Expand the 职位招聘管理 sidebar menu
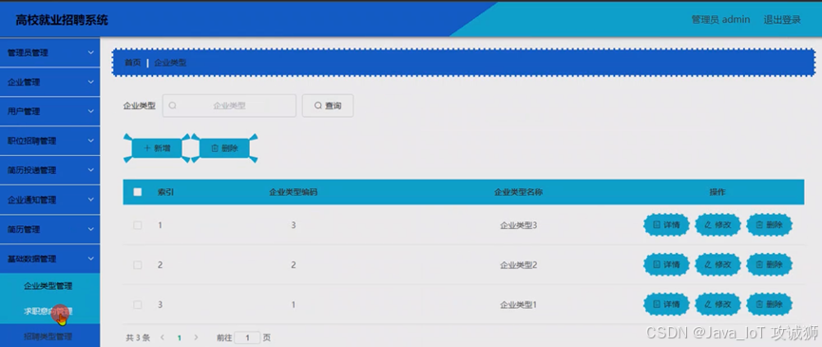This screenshot has height=347, width=822. pos(49,141)
